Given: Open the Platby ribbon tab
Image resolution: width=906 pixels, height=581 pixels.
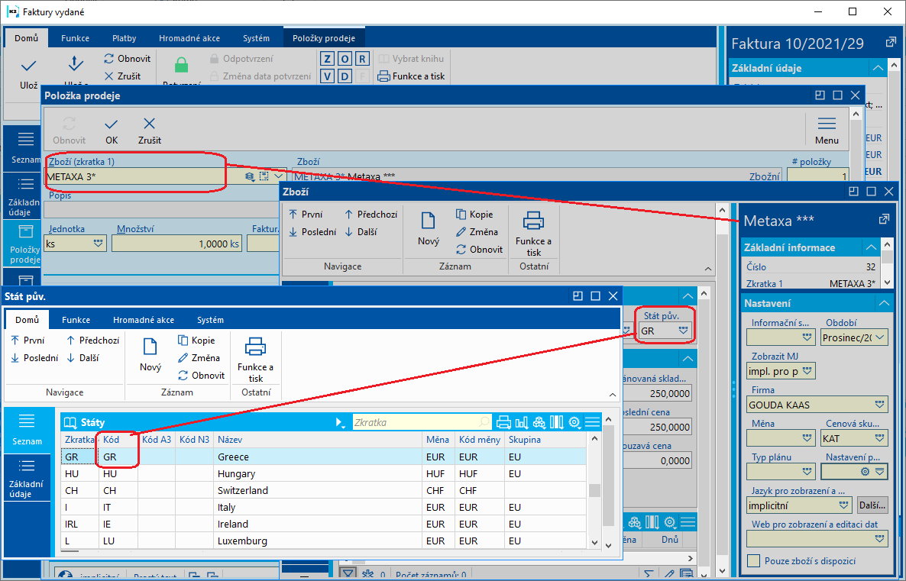Looking at the screenshot, I should (125, 38).
